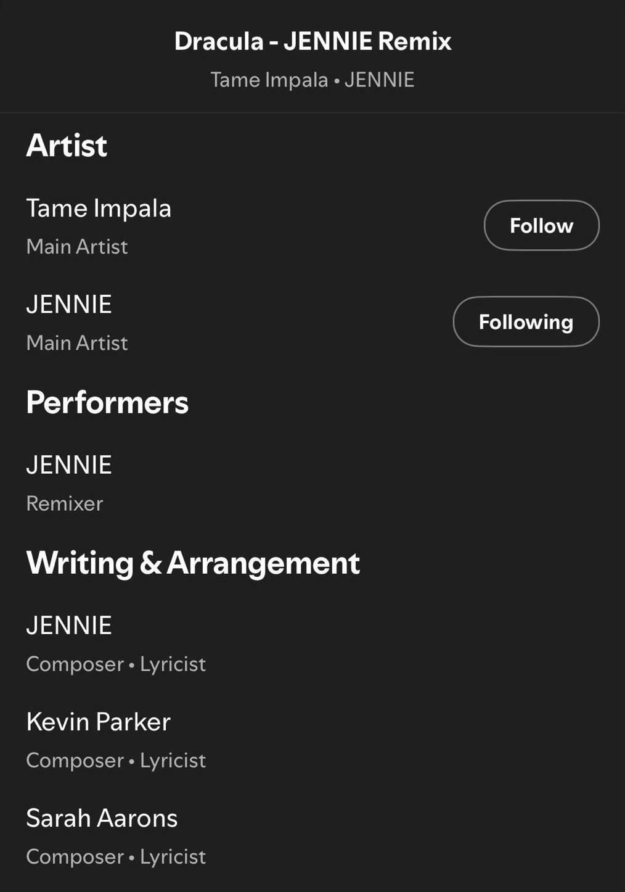Tap JENNIE in the header subtitle

(x=379, y=80)
